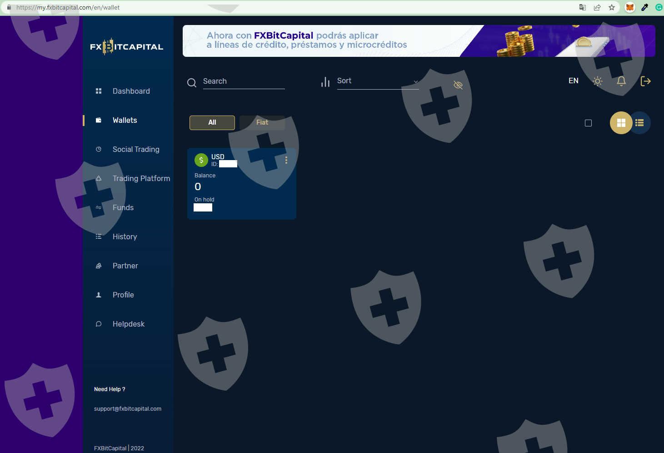The width and height of the screenshot is (664, 453).
Task: Switch to grid view
Action: coord(621,123)
